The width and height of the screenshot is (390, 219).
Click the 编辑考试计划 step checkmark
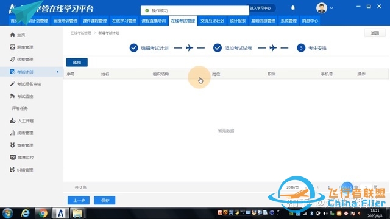(134, 48)
